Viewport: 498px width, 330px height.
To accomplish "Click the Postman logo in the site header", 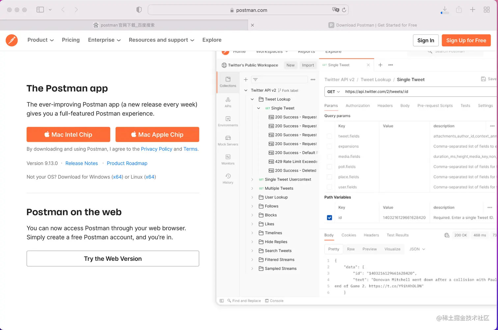I will pyautogui.click(x=12, y=40).
